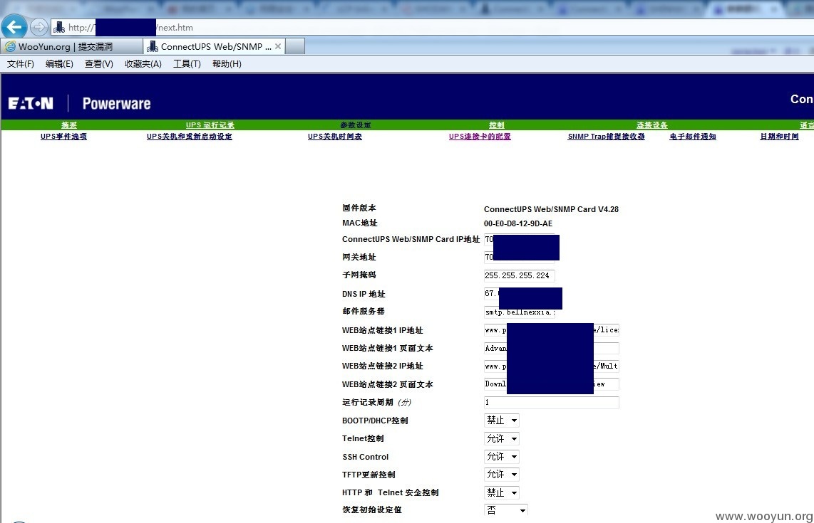Image resolution: width=814 pixels, height=523 pixels.
Task: Open the 帮助(H) menu
Action: click(x=227, y=64)
